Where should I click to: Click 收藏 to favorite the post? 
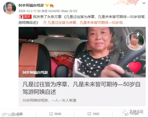click(17, 114)
